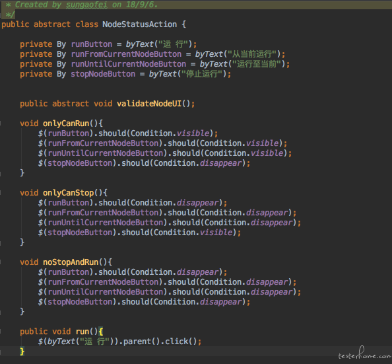Collapse the noStopAndRun method fold marker
The height and width of the screenshot is (364, 392).
coord(1,262)
